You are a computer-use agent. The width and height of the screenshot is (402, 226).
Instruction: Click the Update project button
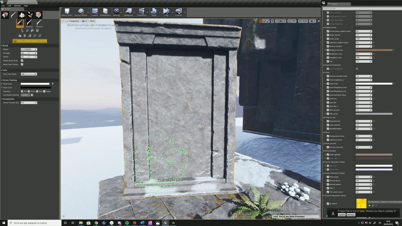tap(342, 215)
